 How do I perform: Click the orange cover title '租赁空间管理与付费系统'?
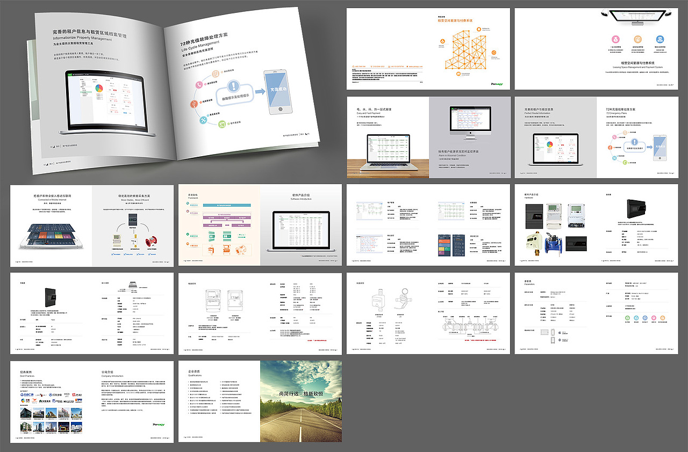click(455, 20)
